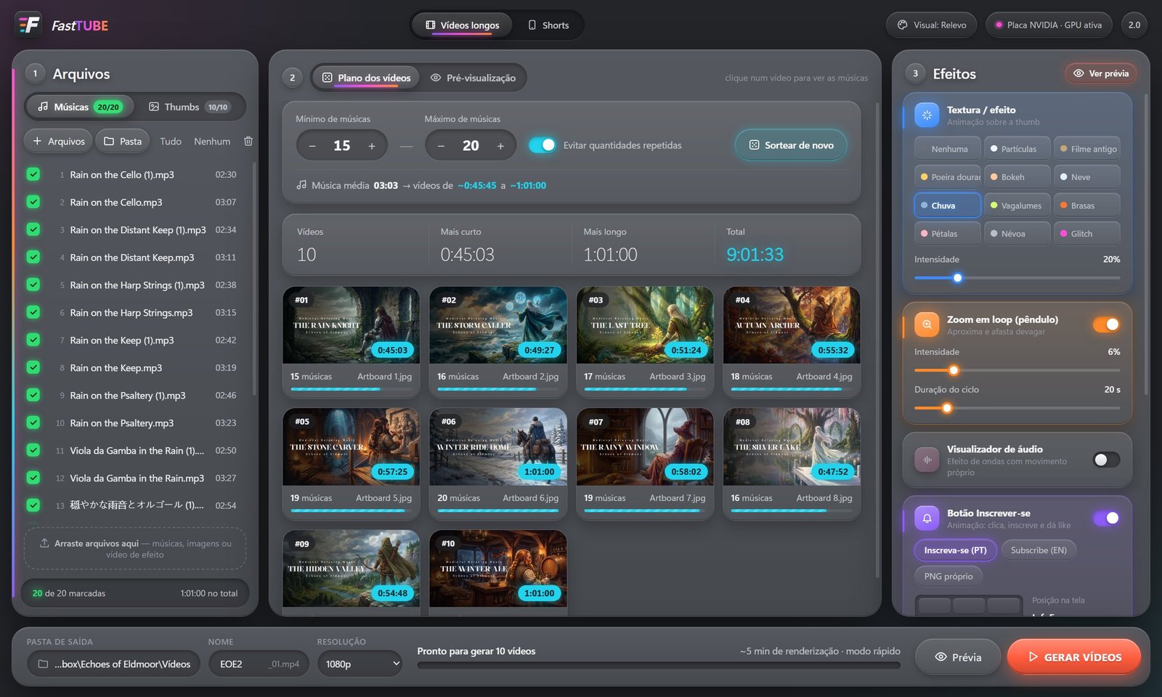Open the output folder path field
Viewport: 1162px width, 697px height.
pyautogui.click(x=114, y=664)
